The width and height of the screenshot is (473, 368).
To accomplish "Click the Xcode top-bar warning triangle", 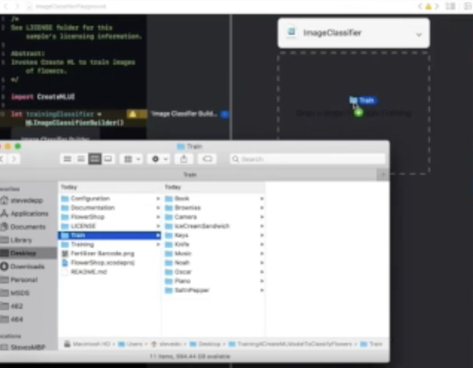I will click(428, 6).
